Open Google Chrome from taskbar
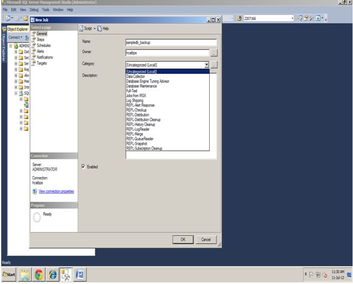This screenshot has width=353, height=284. click(x=39, y=275)
